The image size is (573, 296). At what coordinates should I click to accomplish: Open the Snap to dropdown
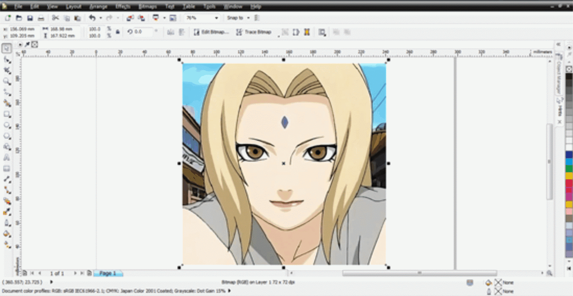click(238, 18)
